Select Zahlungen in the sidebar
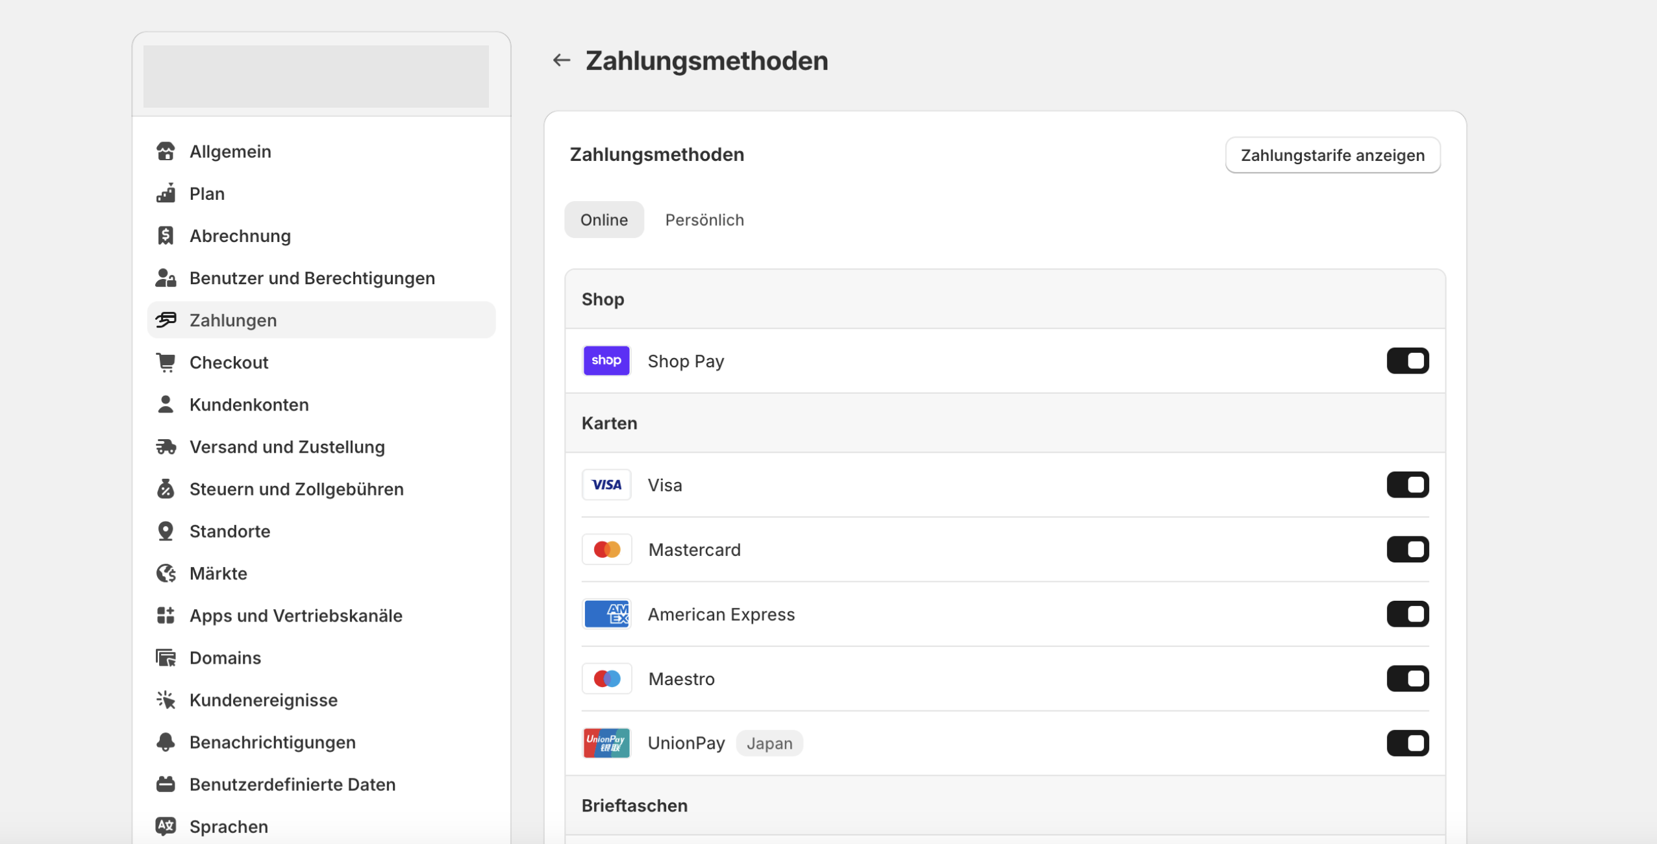The image size is (1657, 844). point(321,320)
